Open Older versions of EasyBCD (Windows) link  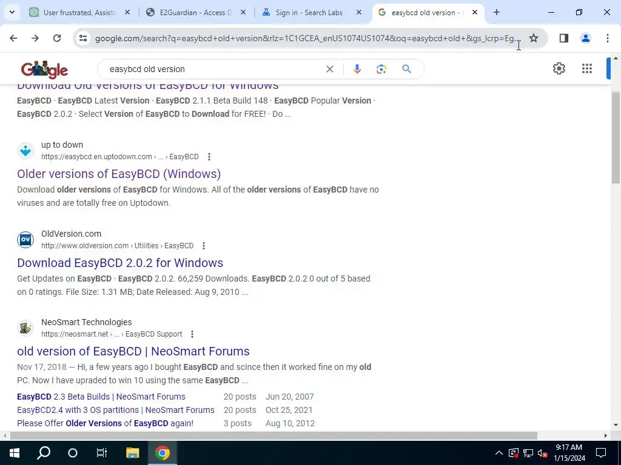(119, 174)
